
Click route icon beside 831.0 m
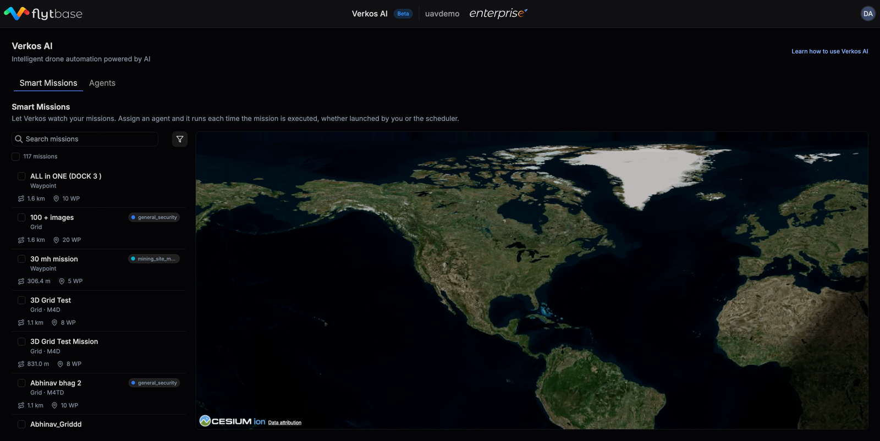21,364
